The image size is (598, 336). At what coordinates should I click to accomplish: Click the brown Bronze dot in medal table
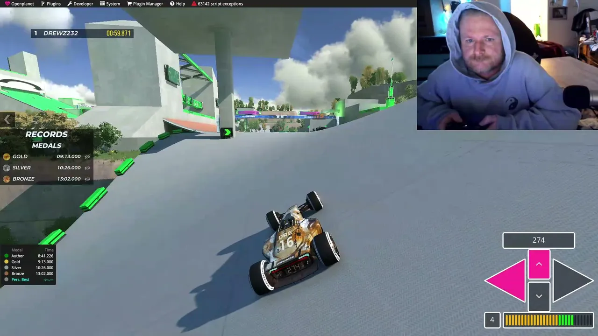[x=7, y=273]
